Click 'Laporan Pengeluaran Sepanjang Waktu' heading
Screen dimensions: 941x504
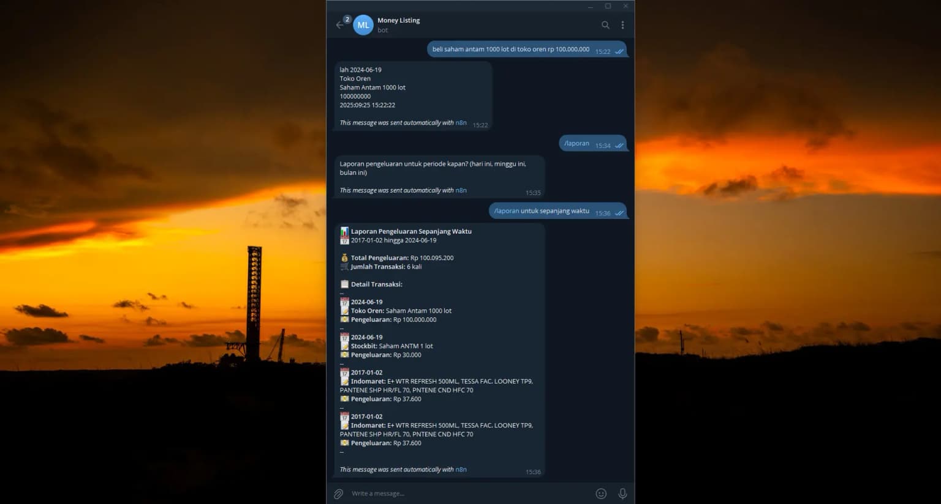[x=411, y=232]
